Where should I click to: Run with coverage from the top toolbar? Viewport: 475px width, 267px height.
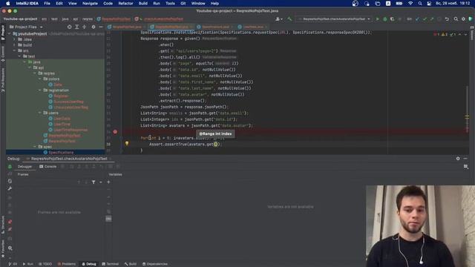click(393, 19)
